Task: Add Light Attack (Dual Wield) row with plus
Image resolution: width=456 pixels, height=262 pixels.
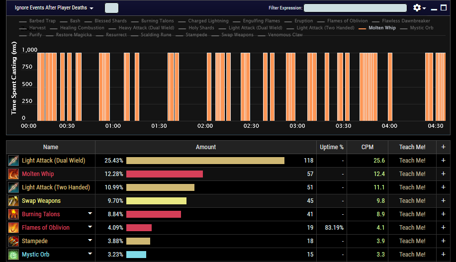Action: click(443, 160)
